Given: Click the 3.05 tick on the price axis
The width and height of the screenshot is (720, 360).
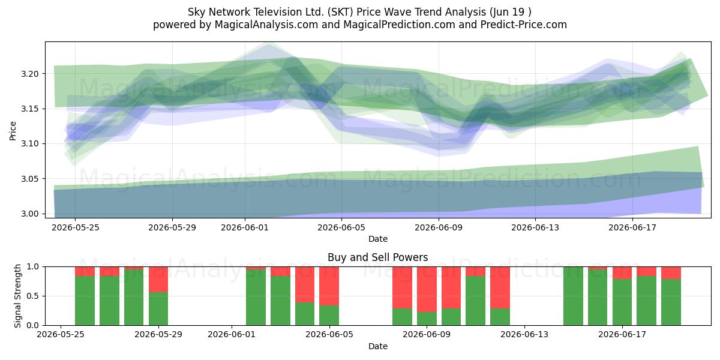Looking at the screenshot, I should pos(29,179).
